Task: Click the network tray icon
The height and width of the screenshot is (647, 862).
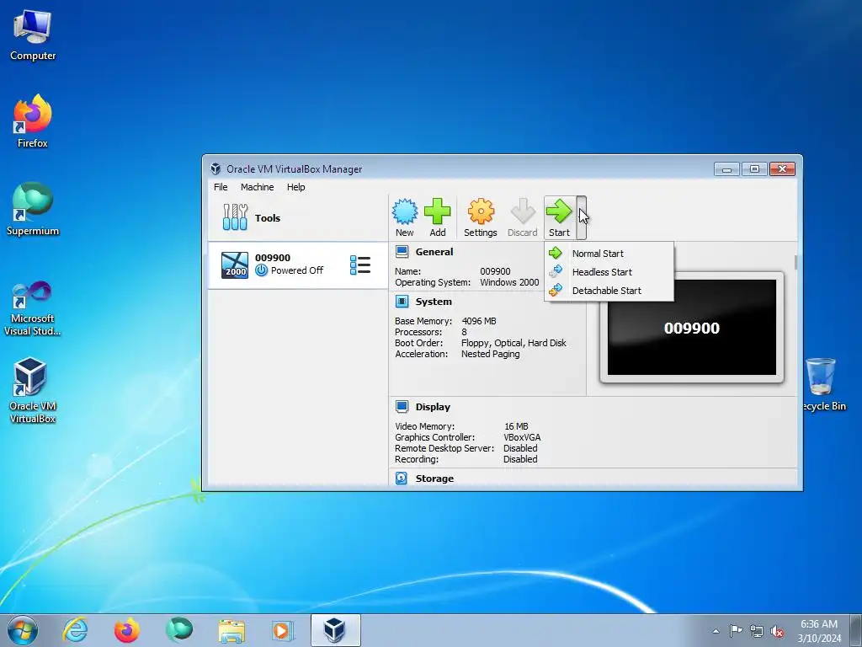Action: coord(757,631)
